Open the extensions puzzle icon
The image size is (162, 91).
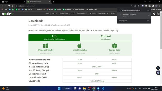(146, 6)
